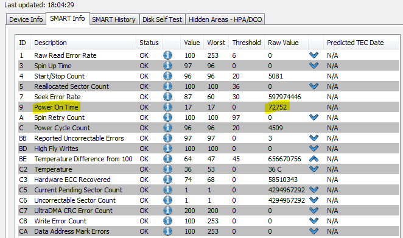Click down chevron in Reallocated Sector Count row

pos(314,86)
